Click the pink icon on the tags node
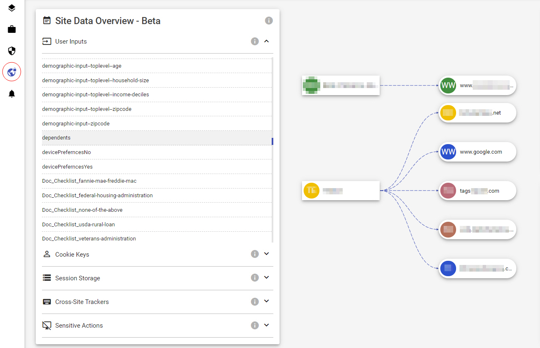540x348 pixels. coord(449,191)
